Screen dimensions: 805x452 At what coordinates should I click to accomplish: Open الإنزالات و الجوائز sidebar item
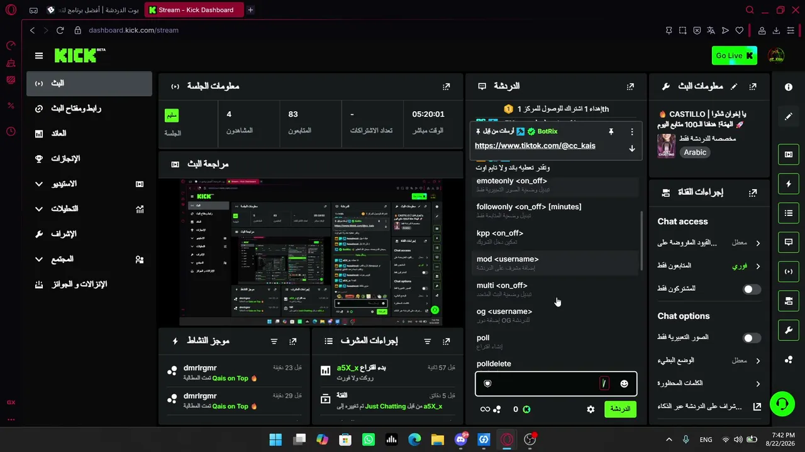click(x=89, y=284)
